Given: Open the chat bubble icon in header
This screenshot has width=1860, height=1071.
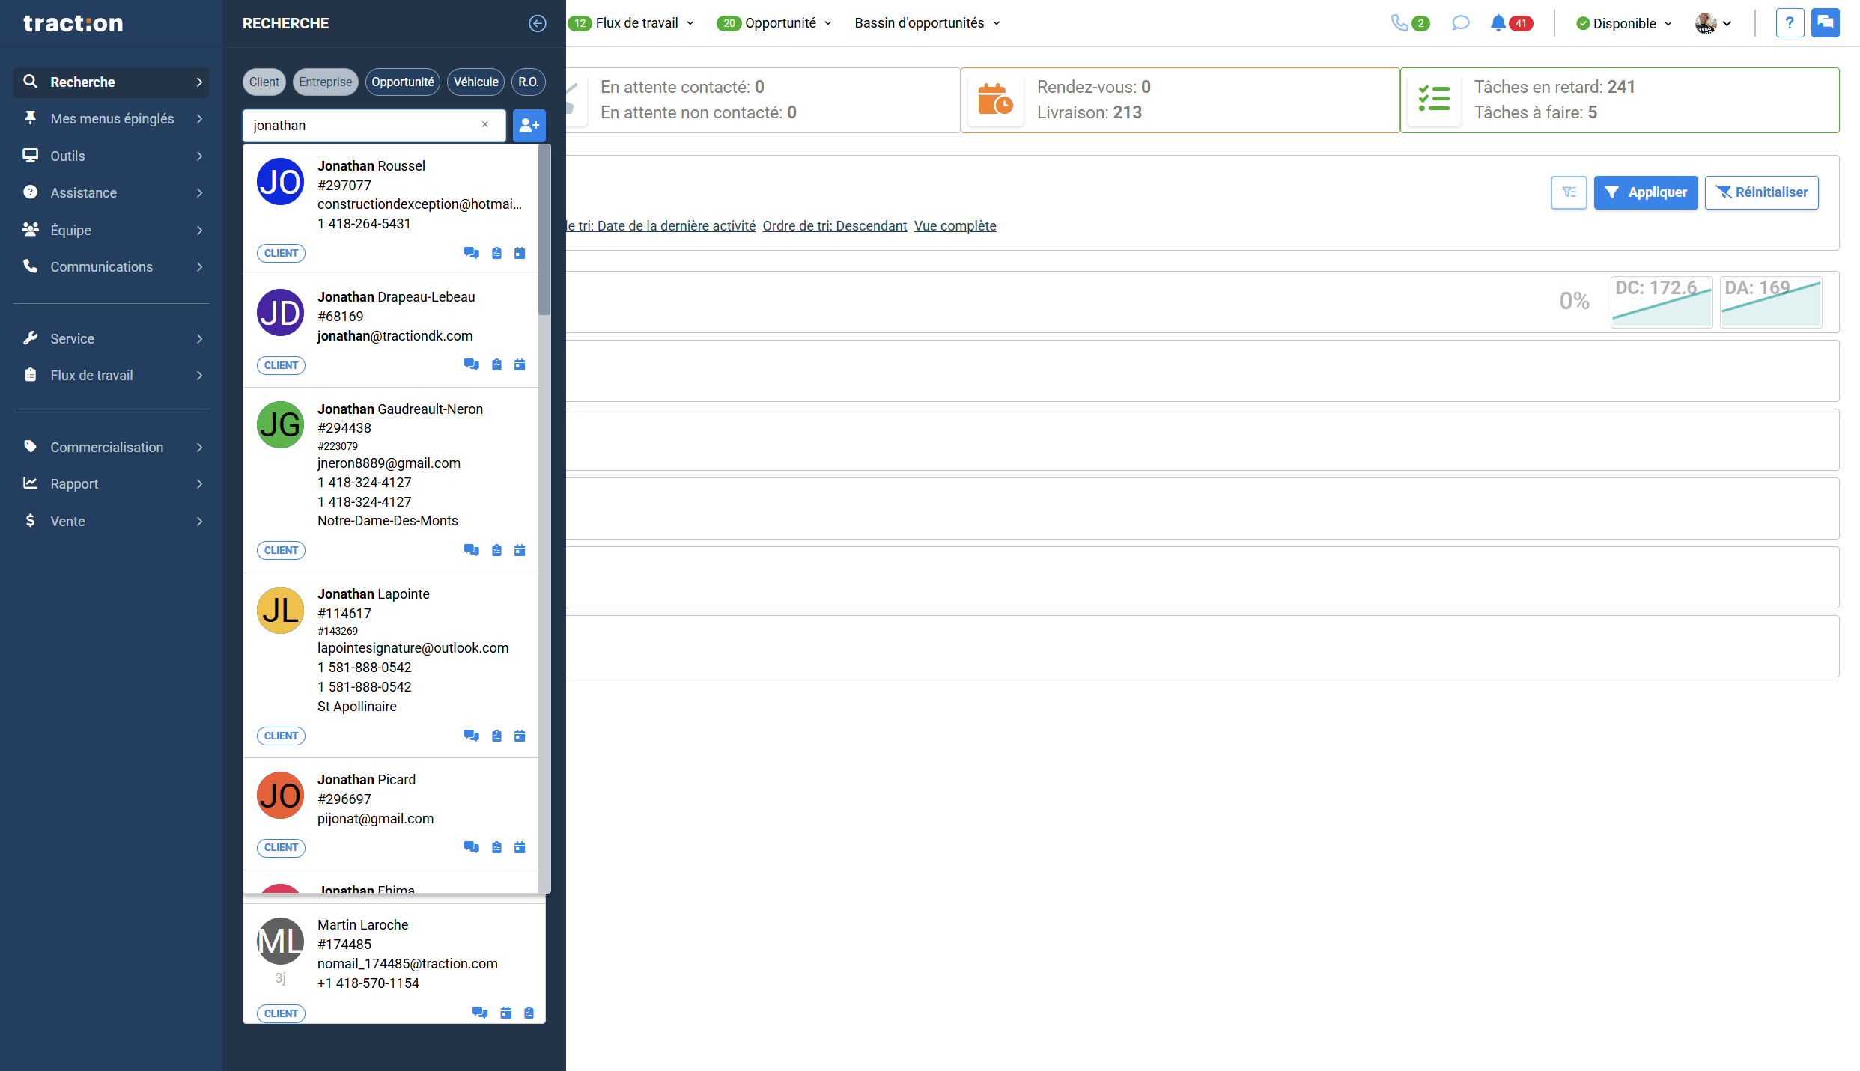Looking at the screenshot, I should [x=1460, y=23].
